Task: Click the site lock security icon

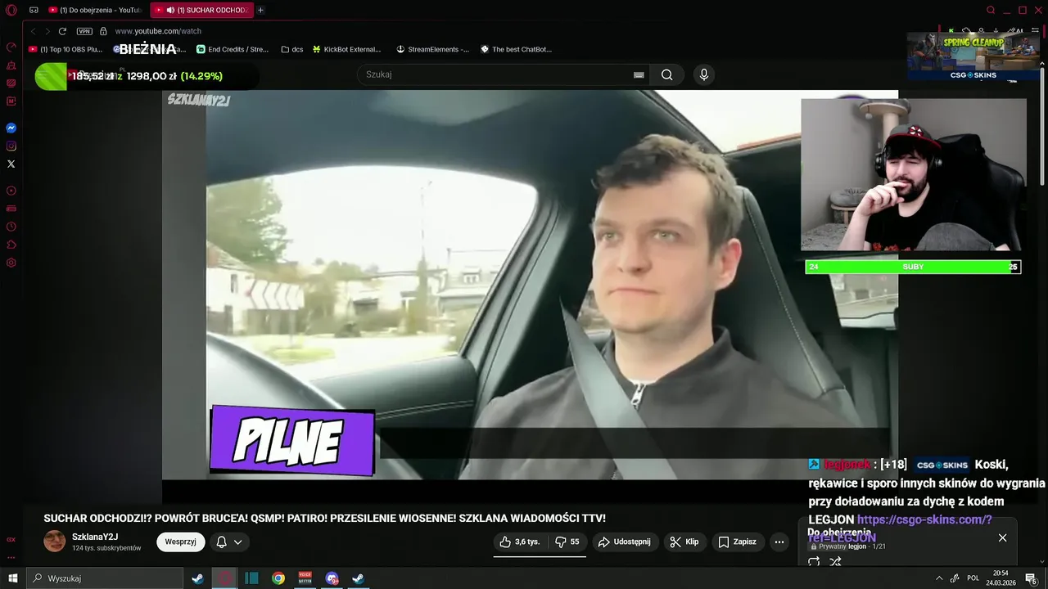Action: [x=103, y=31]
